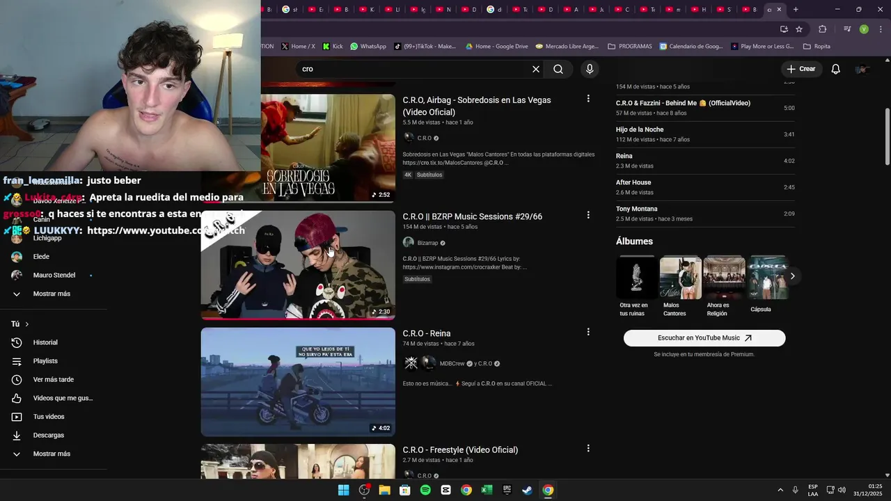Open Windows Start menu

343,490
